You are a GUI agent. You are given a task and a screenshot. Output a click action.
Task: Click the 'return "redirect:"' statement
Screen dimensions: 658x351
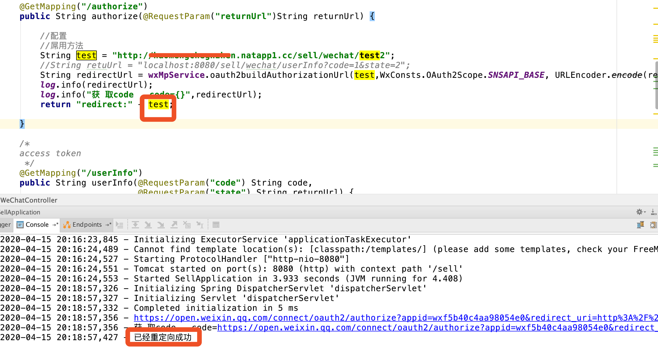86,104
